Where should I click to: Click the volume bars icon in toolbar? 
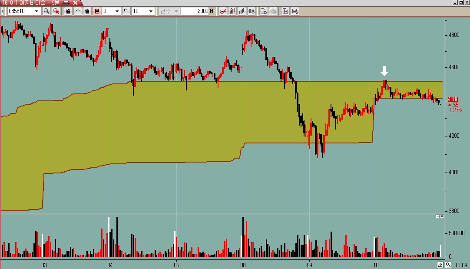[x=242, y=11]
